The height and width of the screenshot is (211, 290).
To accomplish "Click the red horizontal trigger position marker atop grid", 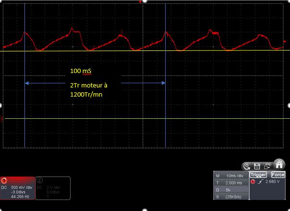I will point(140,2).
